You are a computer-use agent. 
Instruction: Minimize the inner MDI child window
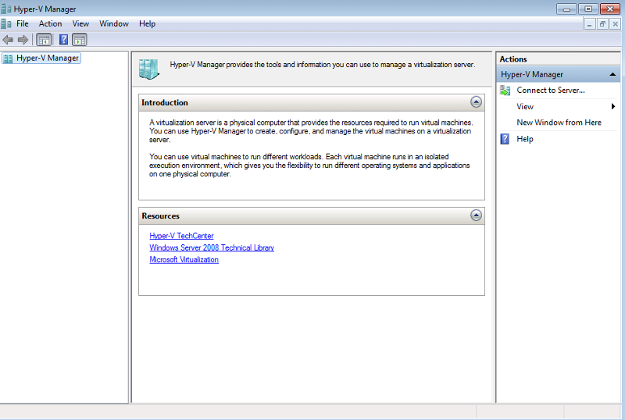point(590,24)
